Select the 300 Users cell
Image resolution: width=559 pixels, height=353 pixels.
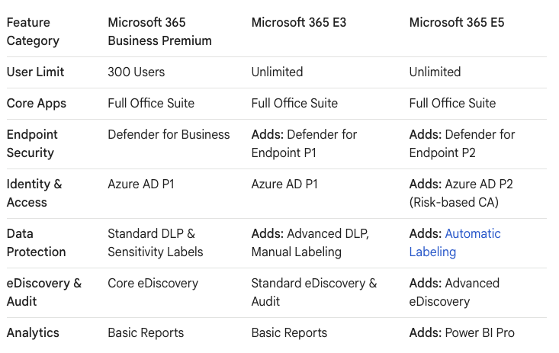click(x=137, y=72)
